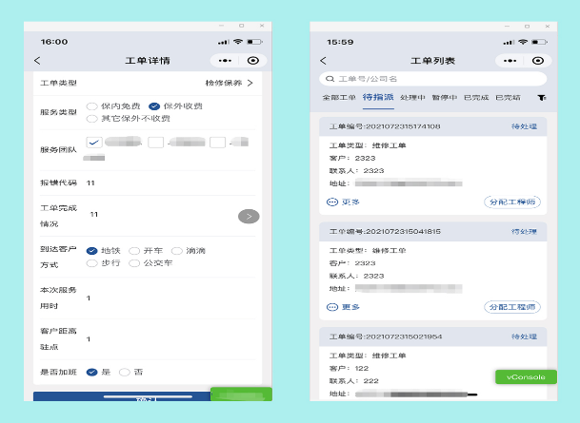Choose 开车 as arrival method
The image size is (580, 423).
[134, 251]
